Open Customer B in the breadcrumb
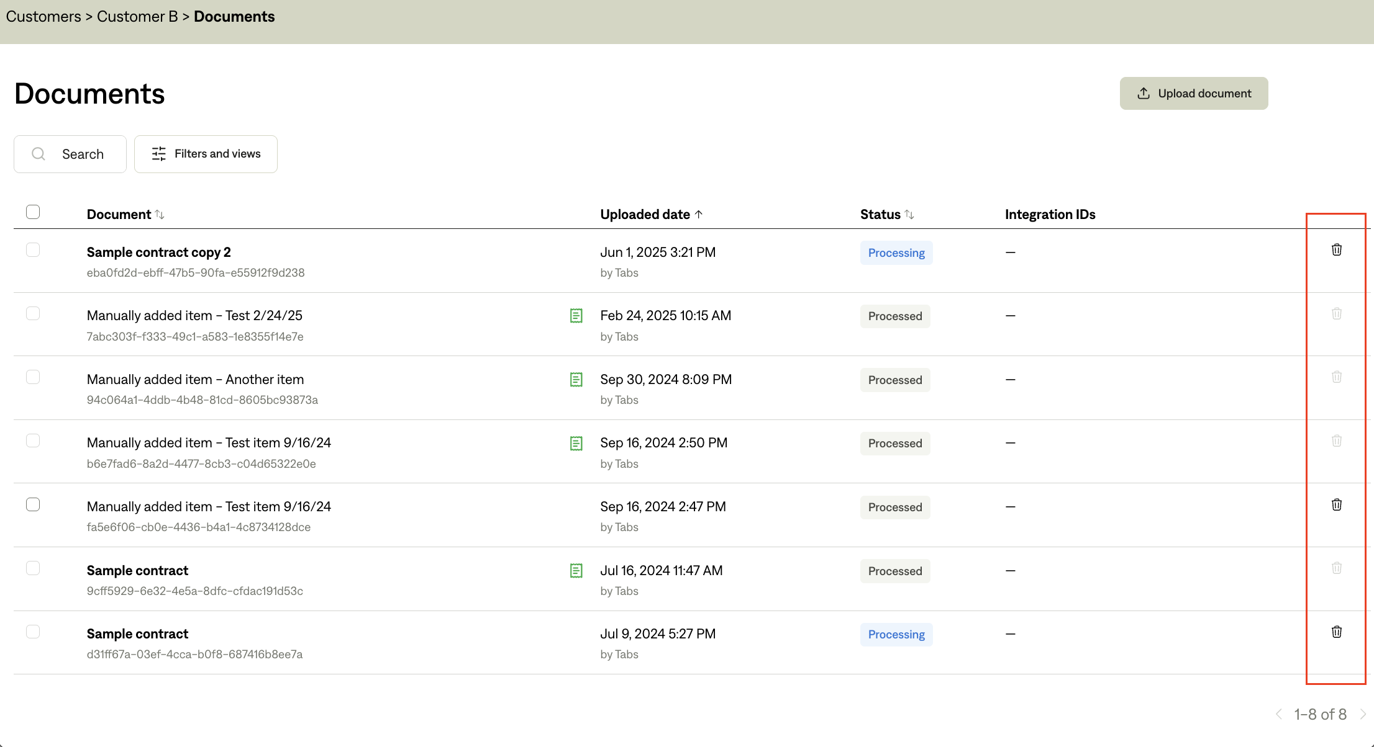The image size is (1374, 747). click(137, 17)
